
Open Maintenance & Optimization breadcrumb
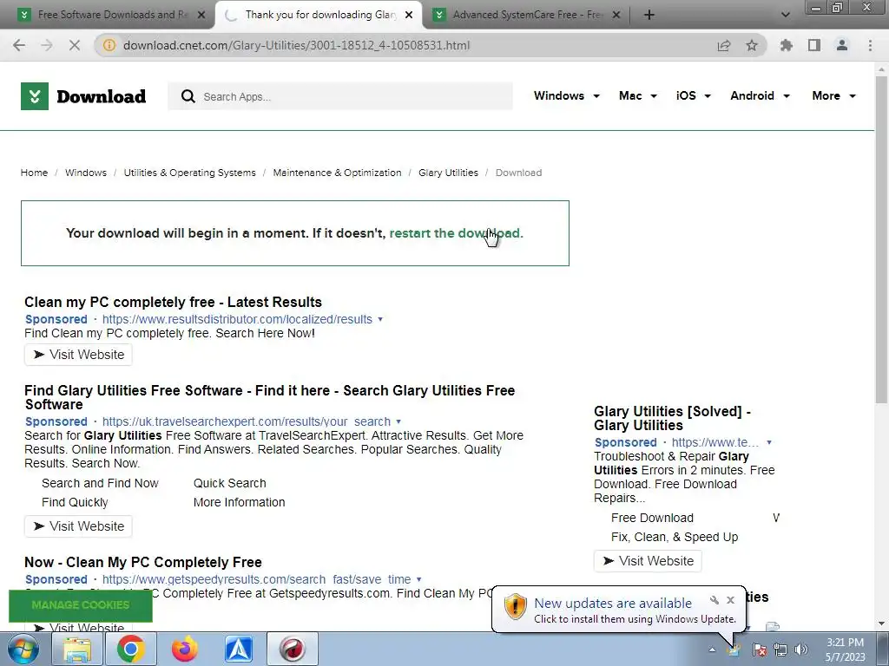click(337, 173)
